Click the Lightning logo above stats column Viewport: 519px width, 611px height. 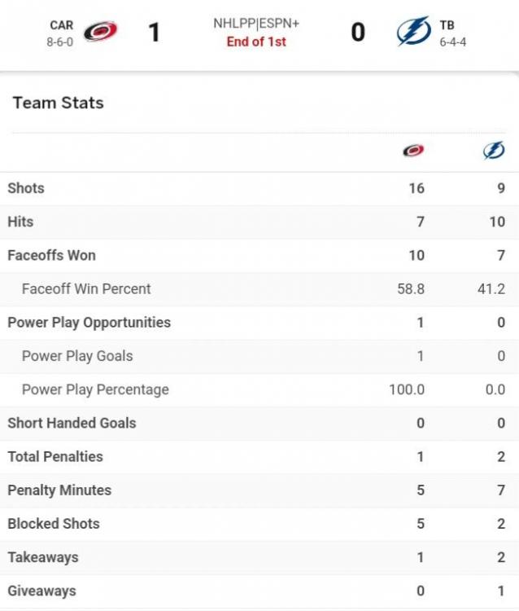[x=494, y=151]
